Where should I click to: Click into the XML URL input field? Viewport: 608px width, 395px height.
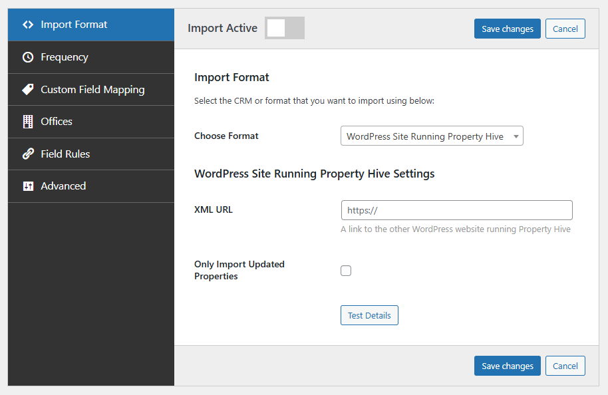[x=456, y=210]
